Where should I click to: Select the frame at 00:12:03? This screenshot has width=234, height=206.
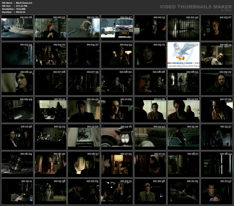click(x=183, y=110)
